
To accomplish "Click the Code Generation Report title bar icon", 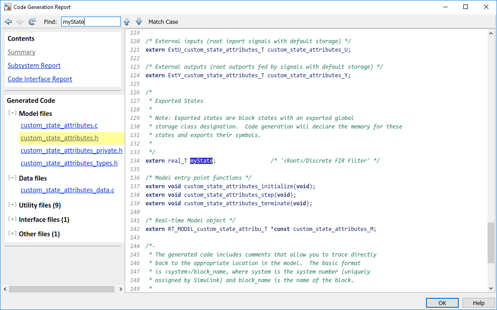I will [x=7, y=7].
